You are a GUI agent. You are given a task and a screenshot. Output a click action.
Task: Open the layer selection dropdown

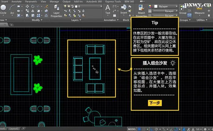click(x=101, y=6)
